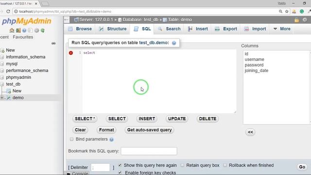The image size is (311, 175).
Task: Click the Delimiter input field
Action: [x=101, y=167]
